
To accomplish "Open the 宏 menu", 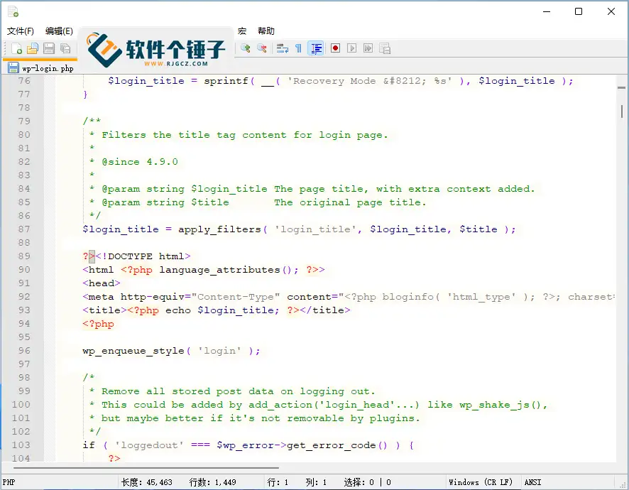I will pos(242,31).
